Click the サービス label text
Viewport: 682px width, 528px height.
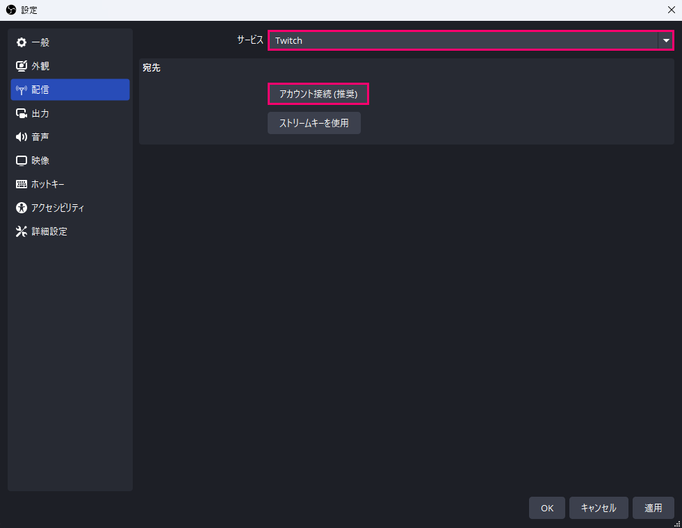click(250, 40)
